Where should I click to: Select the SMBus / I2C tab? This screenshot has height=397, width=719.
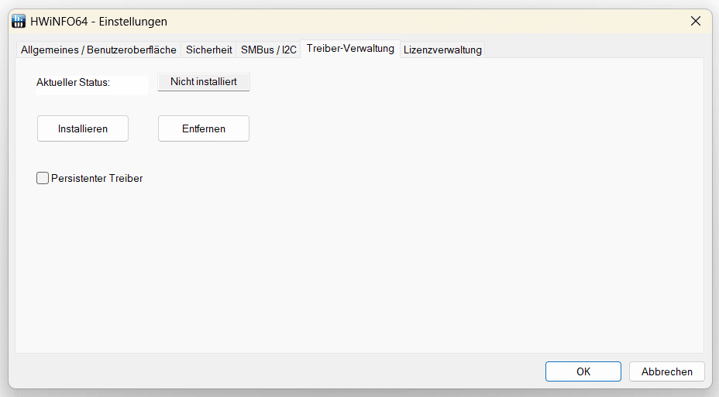click(269, 50)
